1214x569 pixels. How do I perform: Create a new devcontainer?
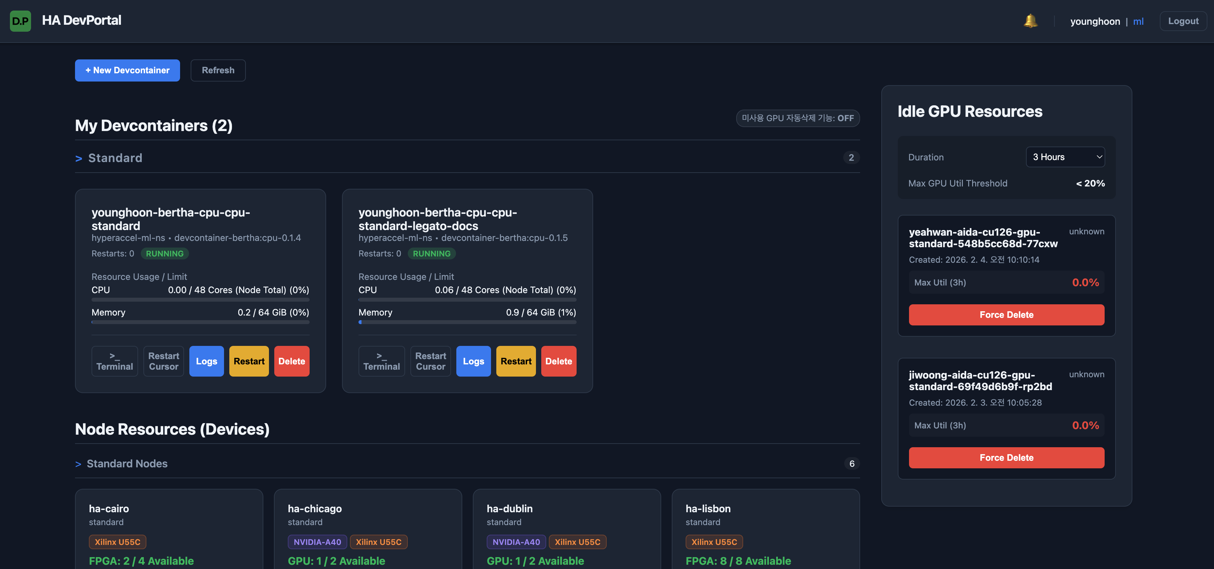click(x=127, y=70)
